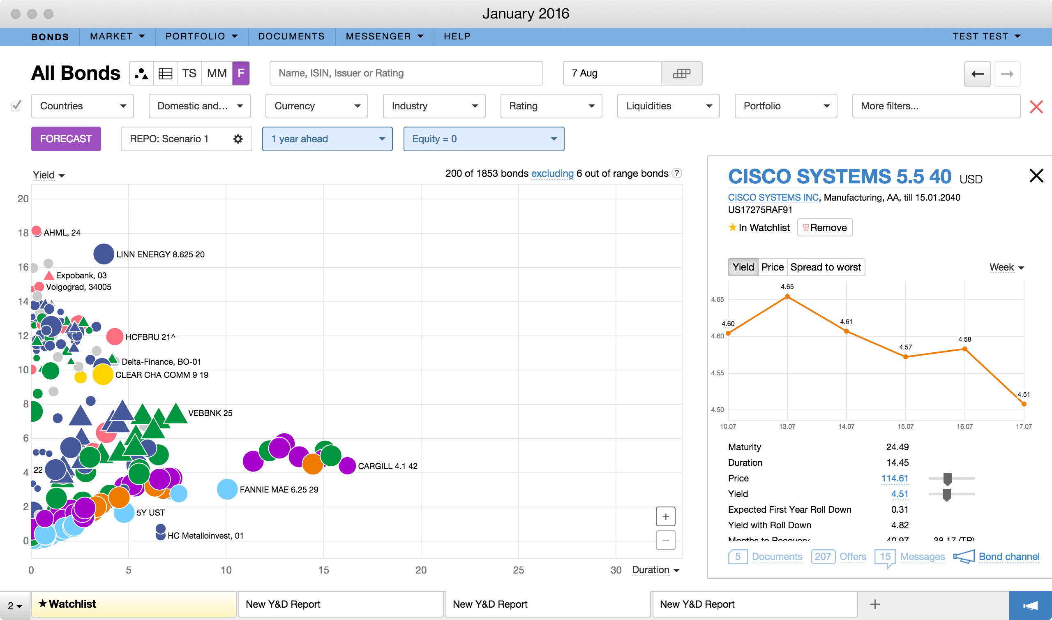1052x620 pixels.
Task: Select the CLEAR CHA COMM 9 19 bubble
Action: pyautogui.click(x=103, y=374)
